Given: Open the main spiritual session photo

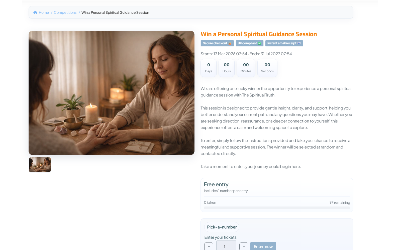Looking at the screenshot, I should (112, 93).
